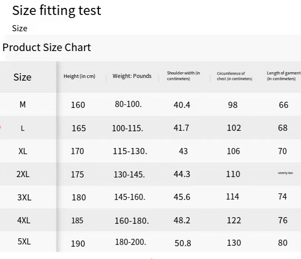This screenshot has height=259, width=301.
Task: Click the 'Product Size Chart' title
Action: pyautogui.click(x=47, y=48)
